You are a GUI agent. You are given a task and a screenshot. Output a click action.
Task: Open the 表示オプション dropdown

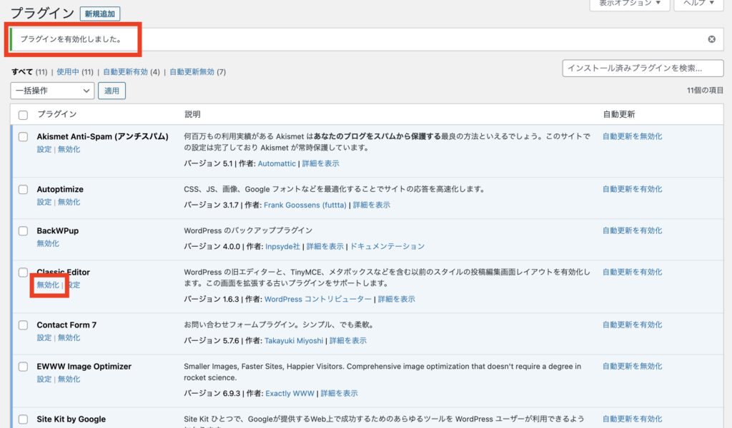tap(630, 4)
